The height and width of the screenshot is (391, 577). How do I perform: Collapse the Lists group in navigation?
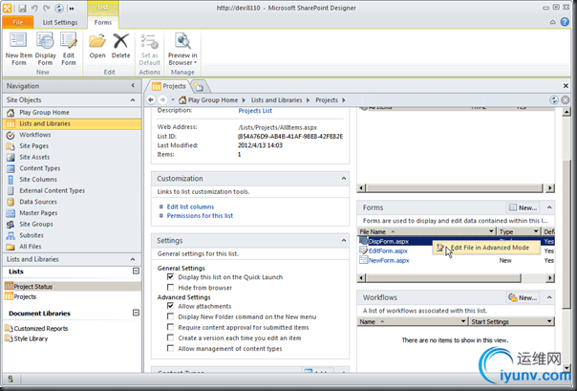(x=136, y=271)
